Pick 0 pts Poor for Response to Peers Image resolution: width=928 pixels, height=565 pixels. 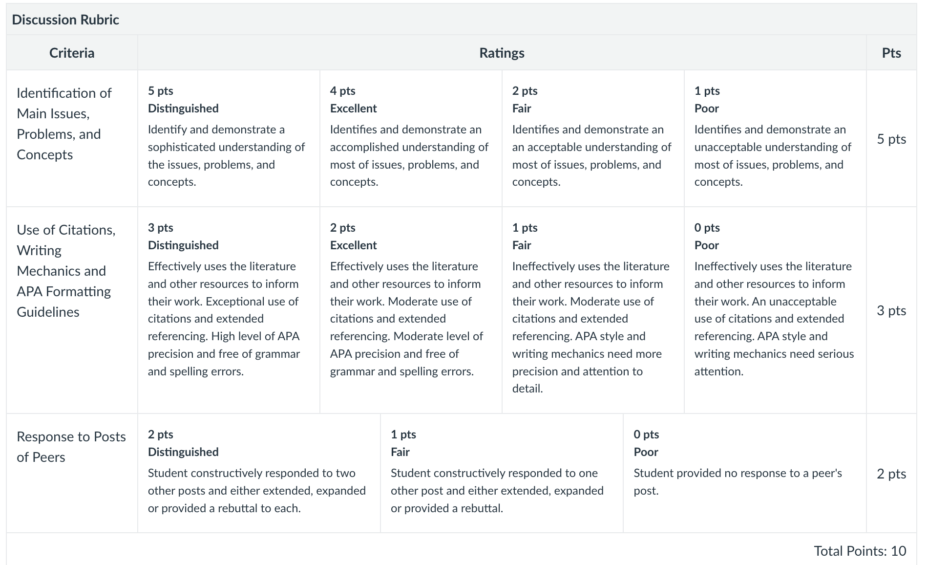[x=744, y=473]
